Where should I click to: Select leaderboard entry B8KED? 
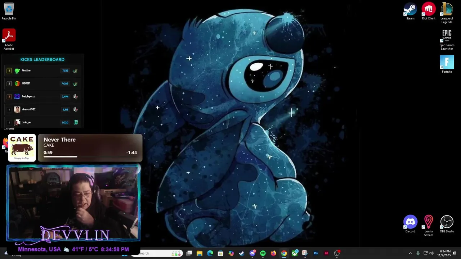point(42,83)
